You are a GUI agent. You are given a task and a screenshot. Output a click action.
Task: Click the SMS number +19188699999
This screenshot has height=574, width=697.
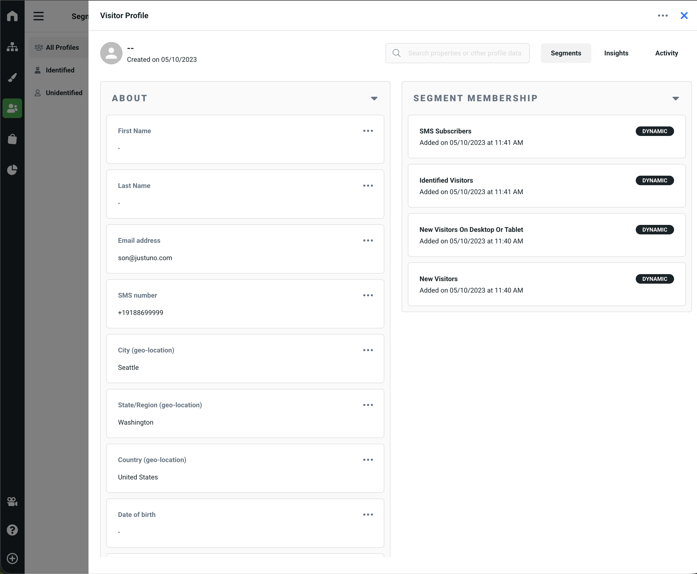coord(140,313)
